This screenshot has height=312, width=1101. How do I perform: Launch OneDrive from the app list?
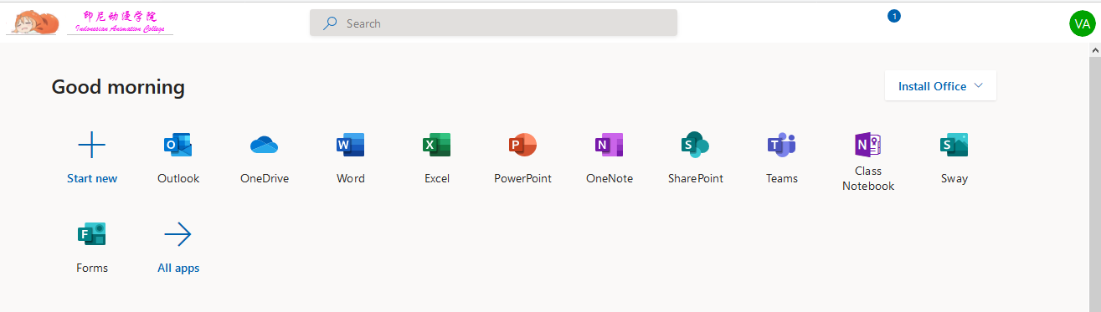tap(264, 146)
